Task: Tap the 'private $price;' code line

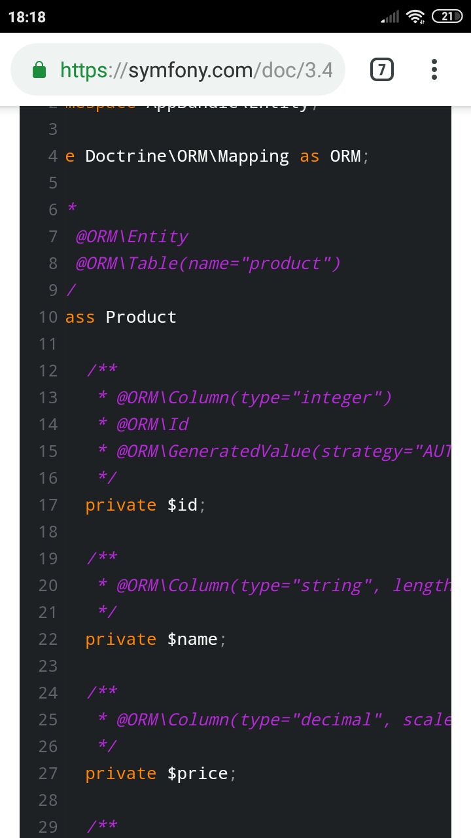Action: click(x=161, y=773)
